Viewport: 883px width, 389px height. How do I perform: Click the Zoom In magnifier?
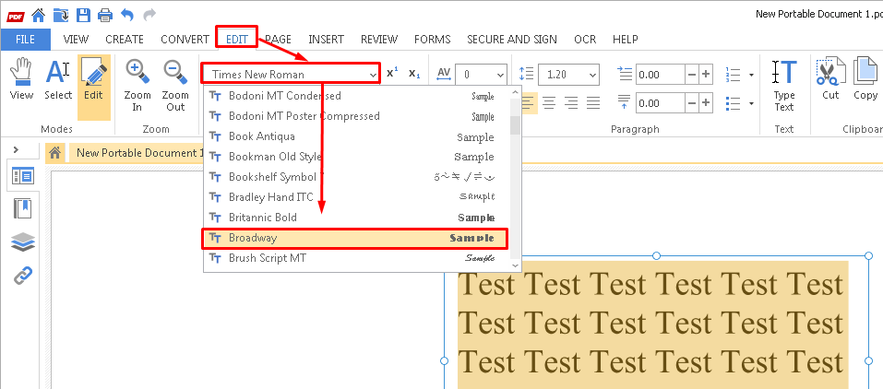pos(137,86)
